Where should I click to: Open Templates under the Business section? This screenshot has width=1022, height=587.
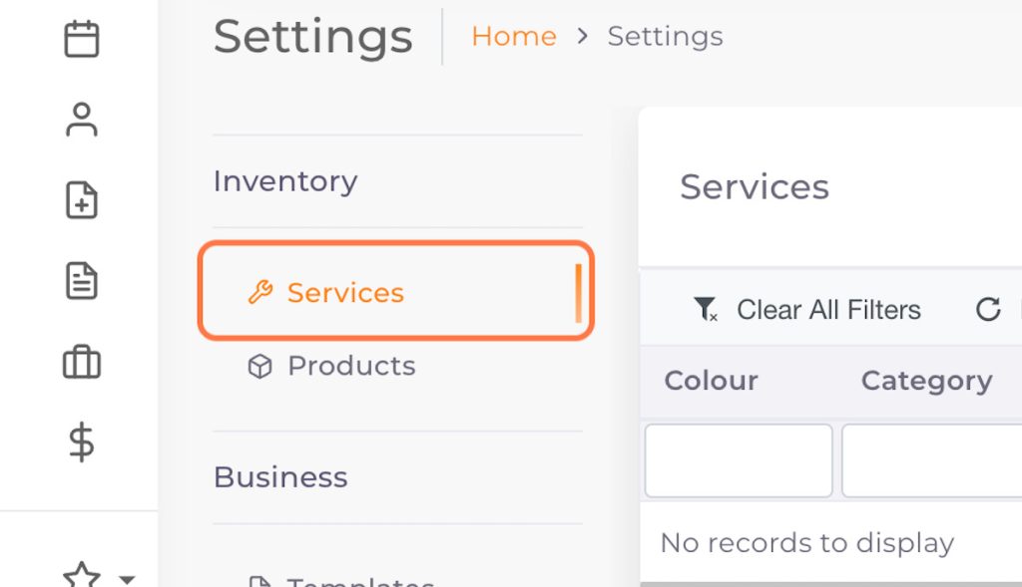point(360,581)
